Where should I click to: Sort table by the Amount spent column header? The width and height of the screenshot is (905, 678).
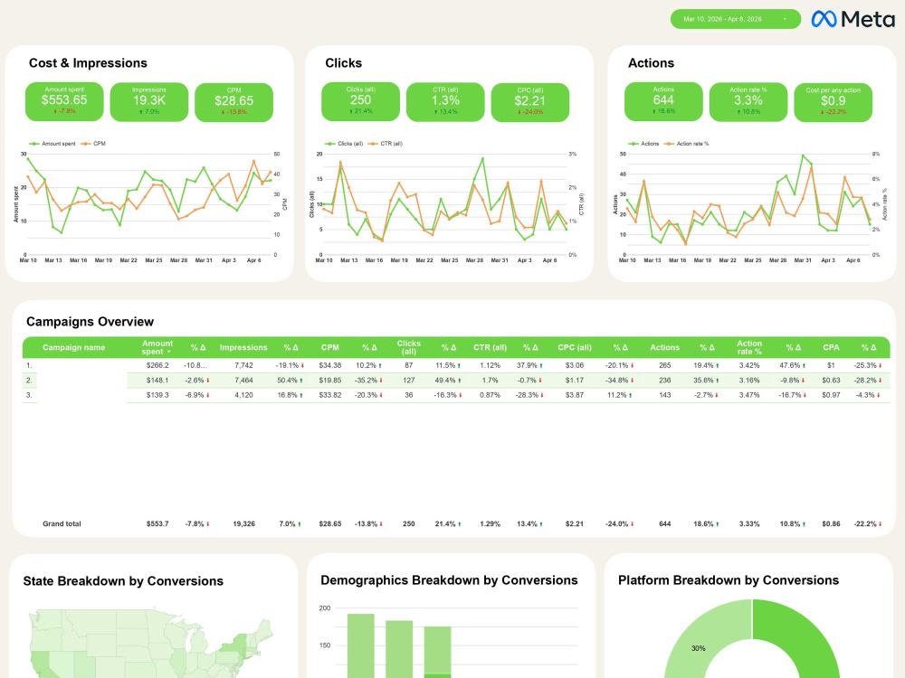[157, 347]
